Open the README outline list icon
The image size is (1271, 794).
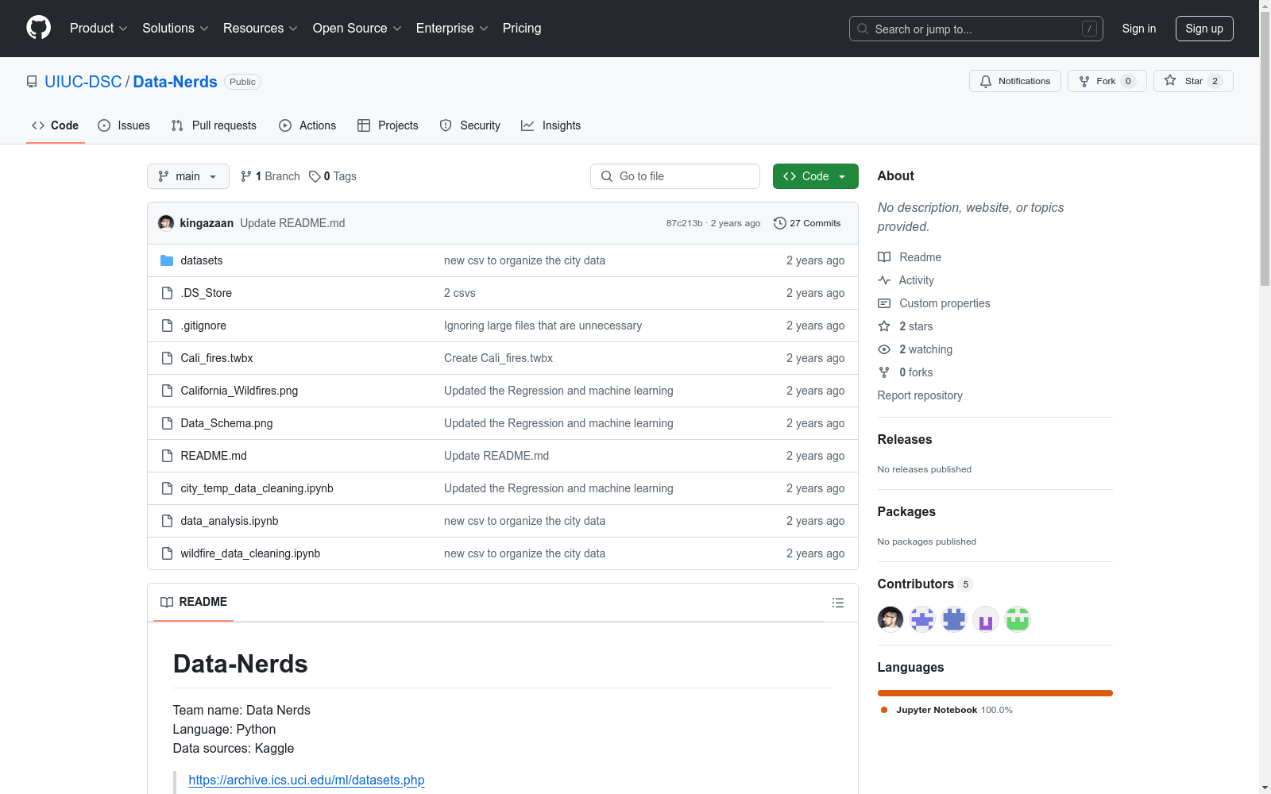click(837, 603)
